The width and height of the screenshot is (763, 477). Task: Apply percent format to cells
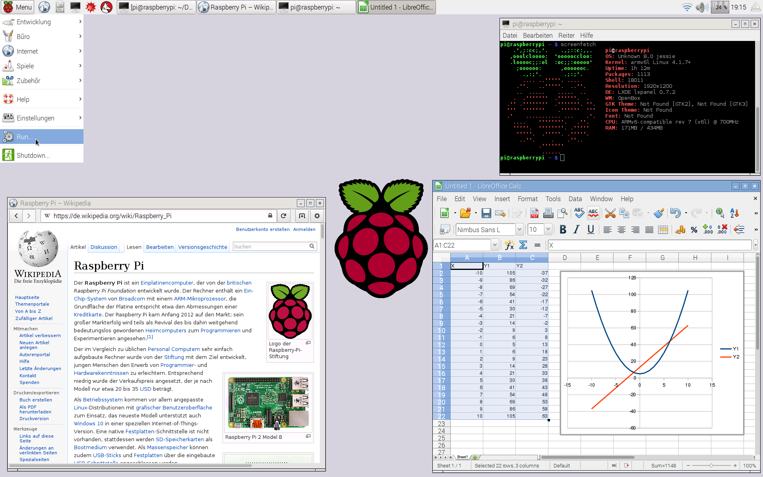694,230
